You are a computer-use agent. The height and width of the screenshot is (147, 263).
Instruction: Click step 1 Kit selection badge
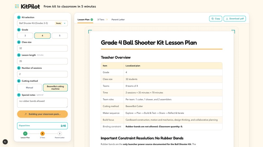pyautogui.click(x=19, y=17)
